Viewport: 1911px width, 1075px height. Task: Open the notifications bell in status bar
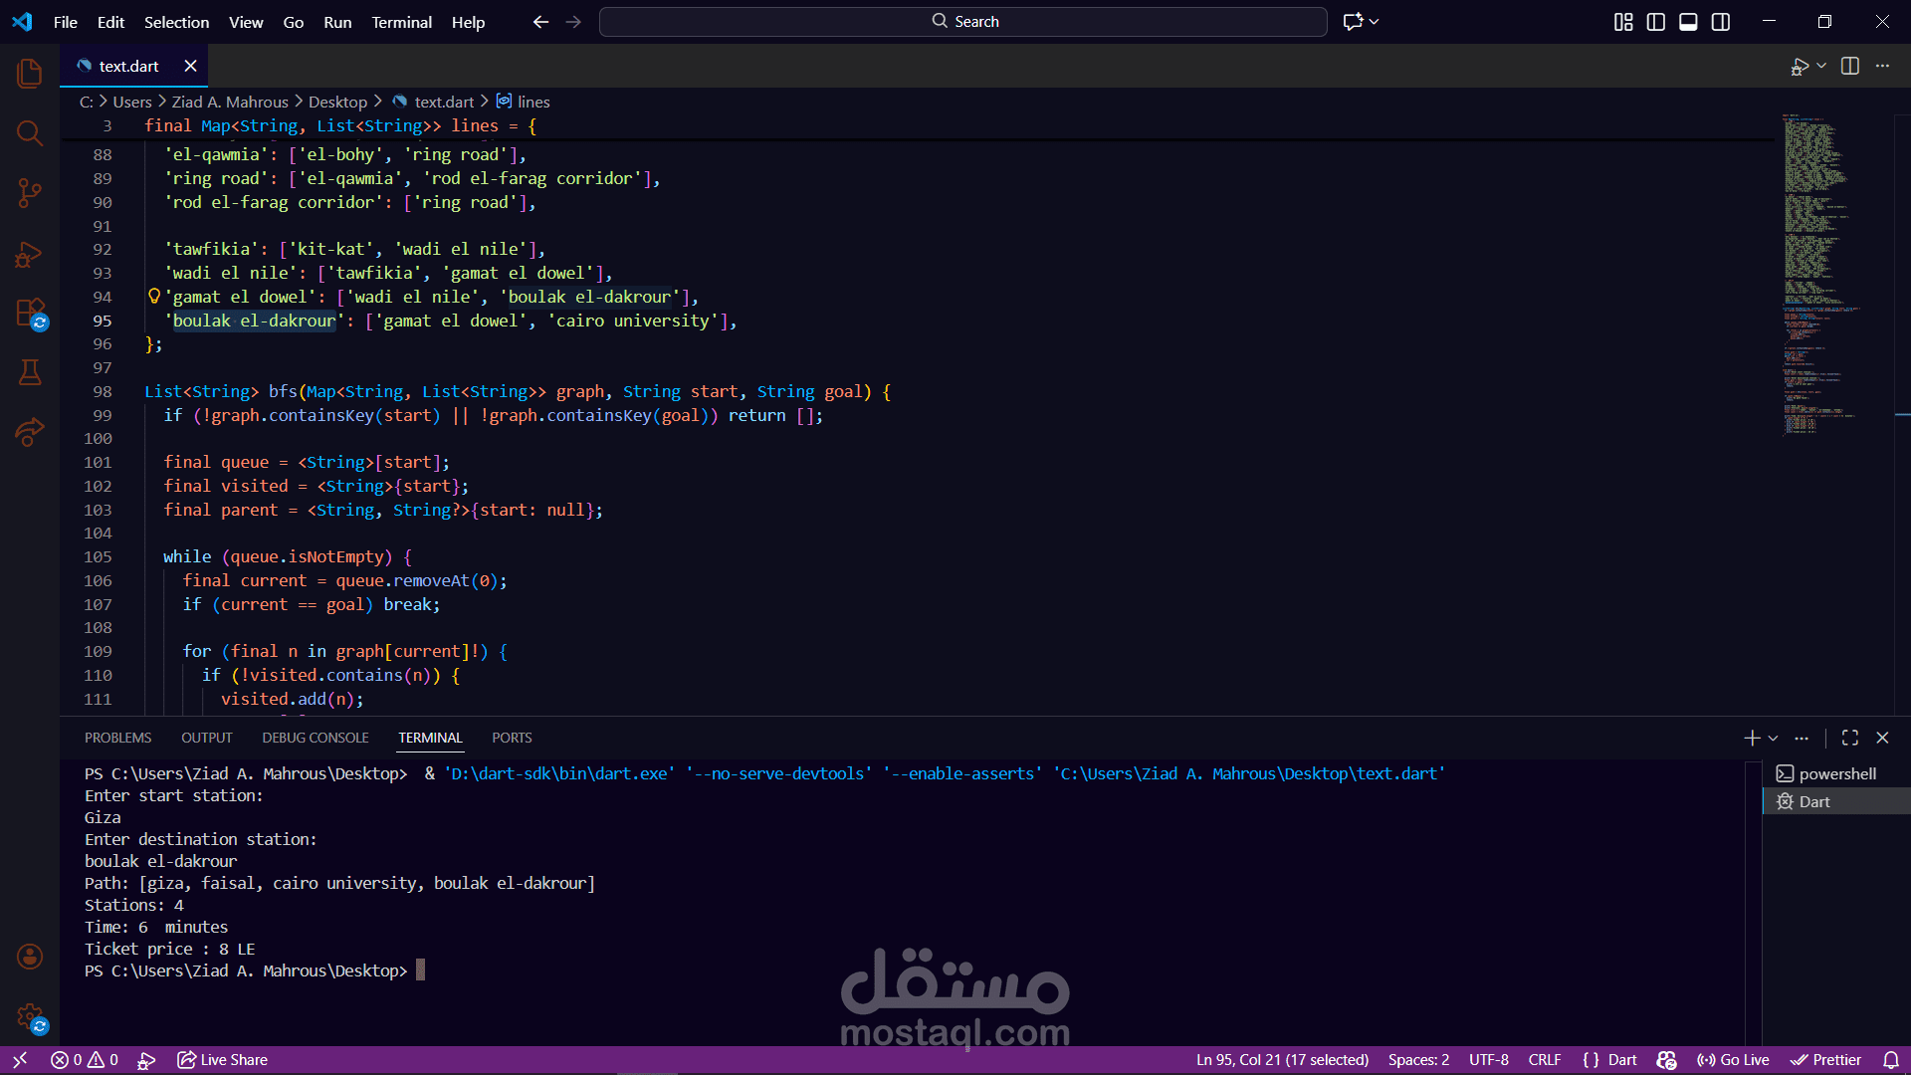[x=1890, y=1059]
